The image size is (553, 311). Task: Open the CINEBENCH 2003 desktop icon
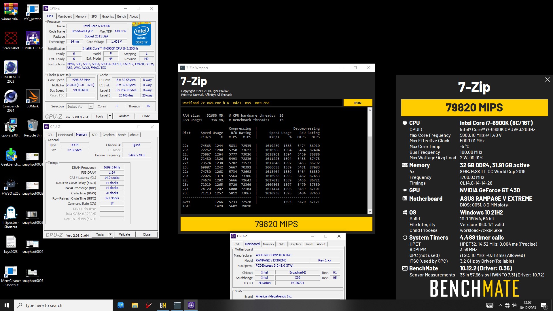coord(11,72)
